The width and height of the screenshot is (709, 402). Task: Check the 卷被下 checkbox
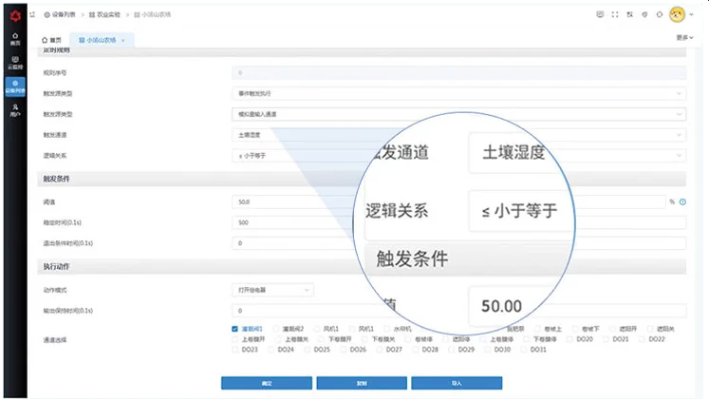tap(575, 329)
